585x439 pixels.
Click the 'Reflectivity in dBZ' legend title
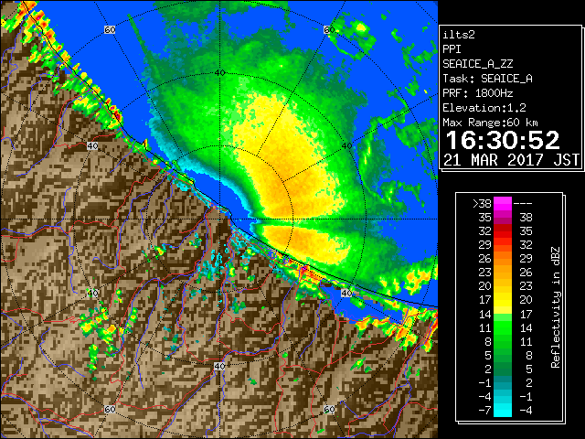coord(555,307)
